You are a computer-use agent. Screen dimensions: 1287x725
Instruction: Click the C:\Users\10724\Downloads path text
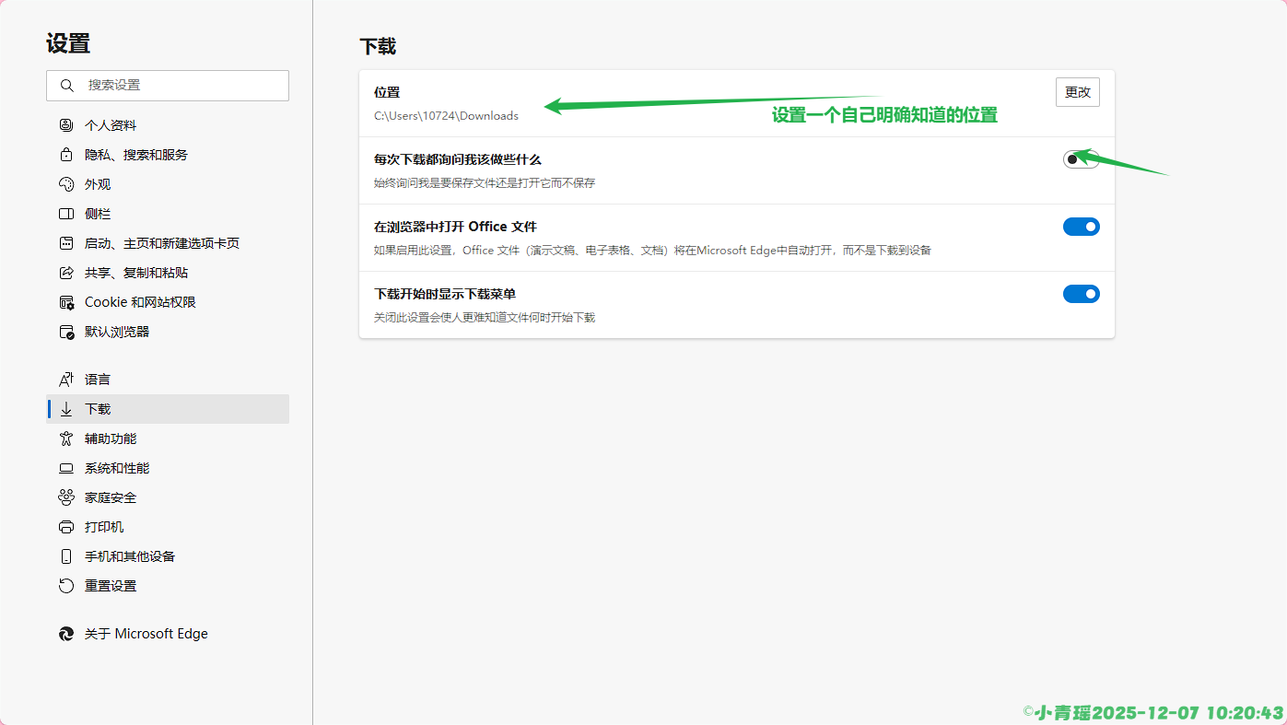tap(446, 116)
